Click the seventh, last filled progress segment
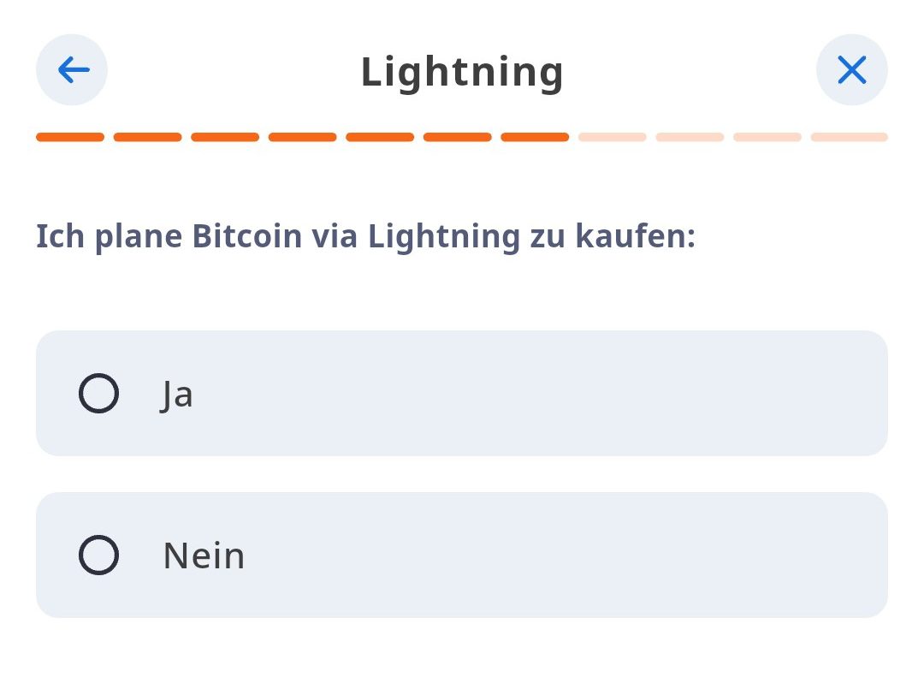 pos(535,137)
